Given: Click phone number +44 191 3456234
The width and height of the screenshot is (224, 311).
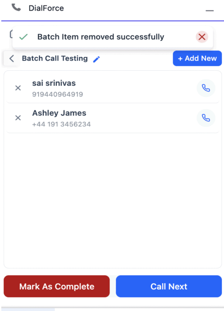Looking at the screenshot, I should pyautogui.click(x=61, y=124).
